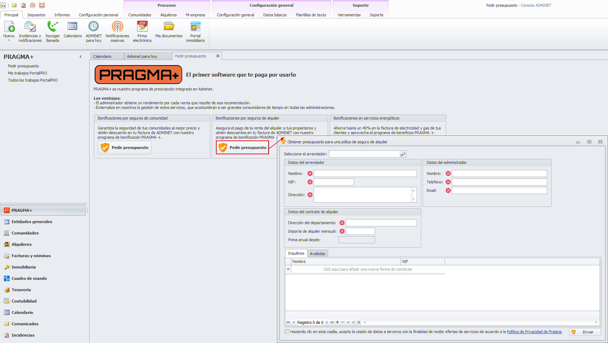Go to first record in navigator
Image resolution: width=608 pixels, height=343 pixels.
288,322
